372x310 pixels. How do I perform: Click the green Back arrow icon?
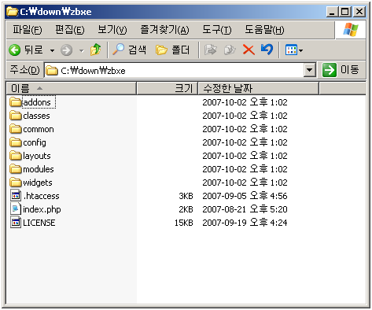[15, 50]
